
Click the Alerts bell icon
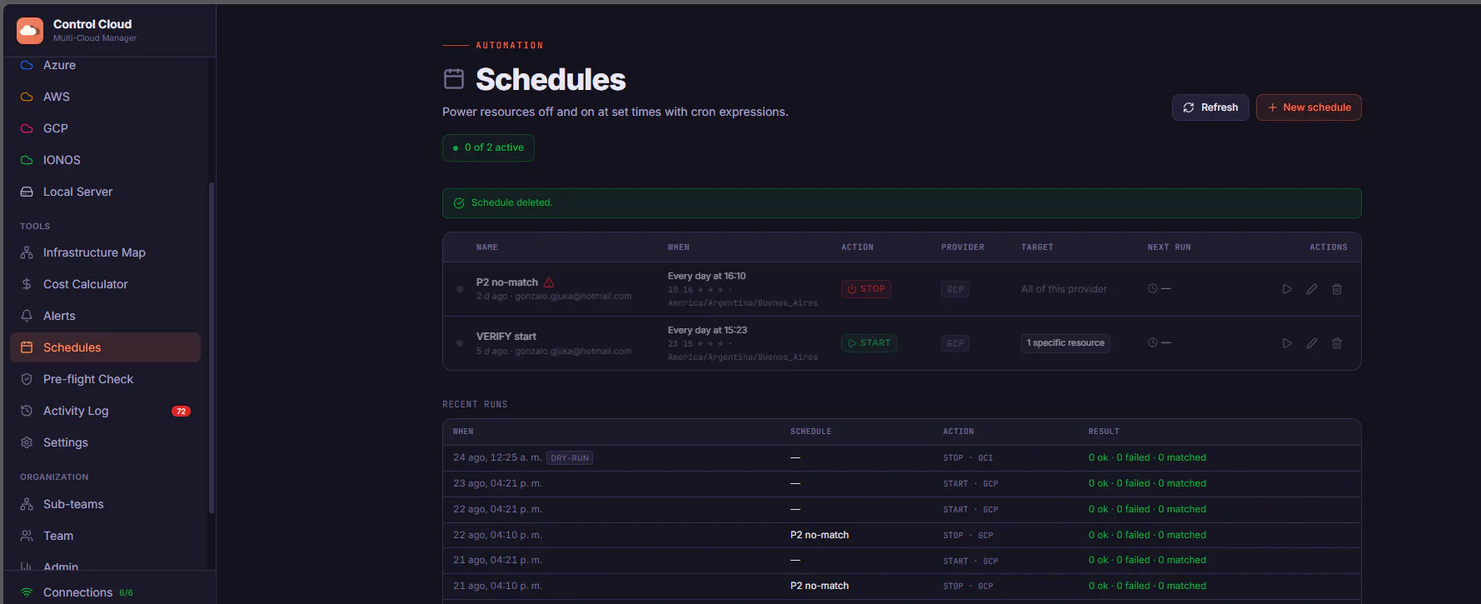(27, 316)
